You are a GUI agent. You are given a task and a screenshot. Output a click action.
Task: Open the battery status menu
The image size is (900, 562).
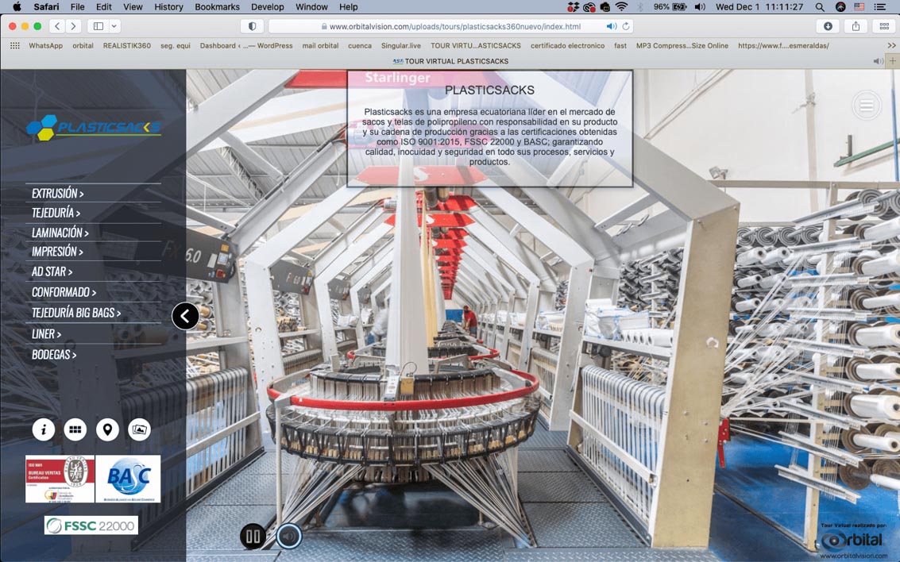tap(670, 7)
